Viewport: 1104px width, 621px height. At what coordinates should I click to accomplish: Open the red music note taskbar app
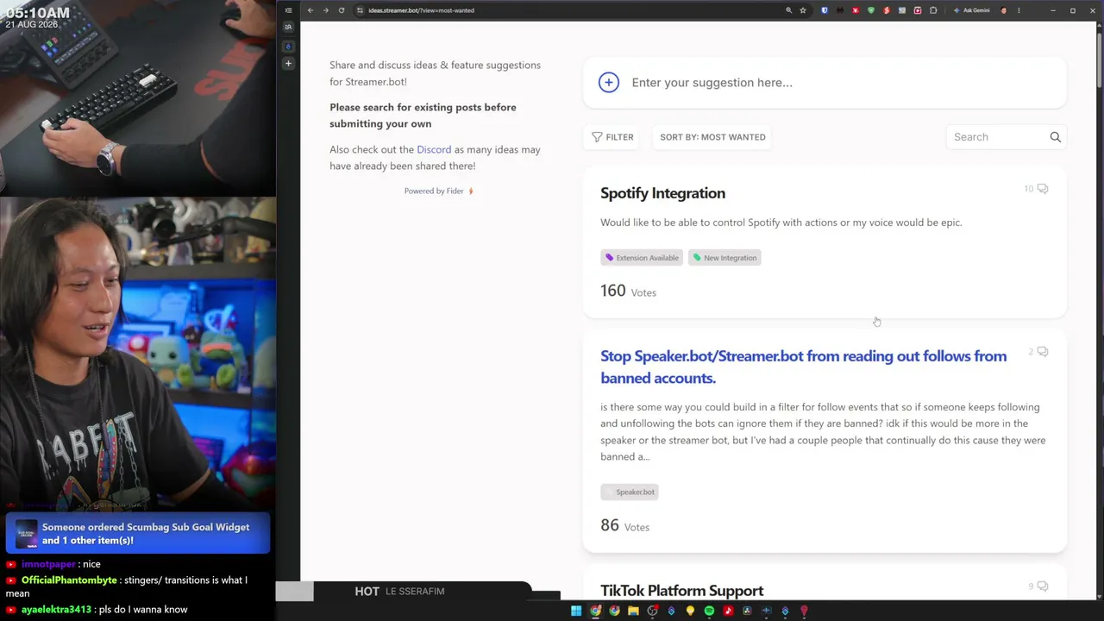728,611
